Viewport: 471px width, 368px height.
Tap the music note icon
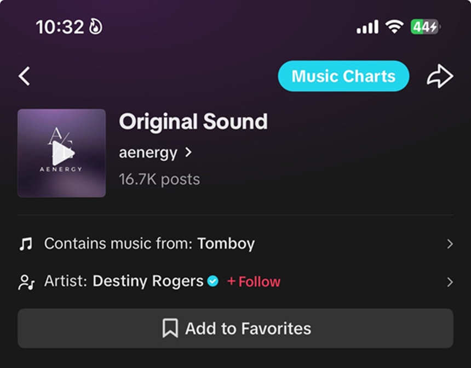(26, 244)
